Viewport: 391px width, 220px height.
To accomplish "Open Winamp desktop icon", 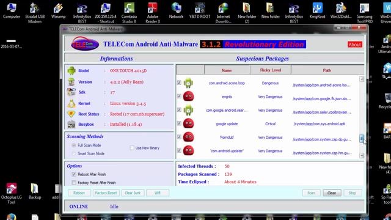I will pyautogui.click(x=58, y=11).
